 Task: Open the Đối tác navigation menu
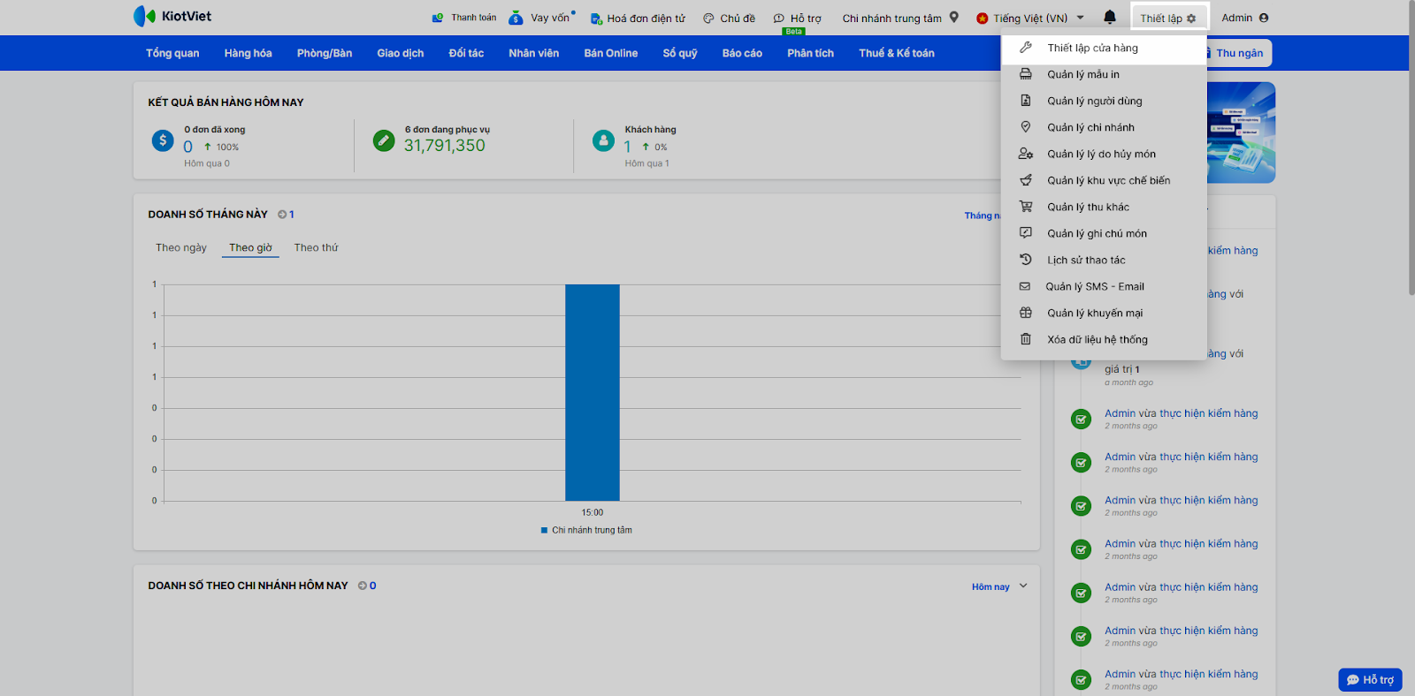tap(466, 53)
